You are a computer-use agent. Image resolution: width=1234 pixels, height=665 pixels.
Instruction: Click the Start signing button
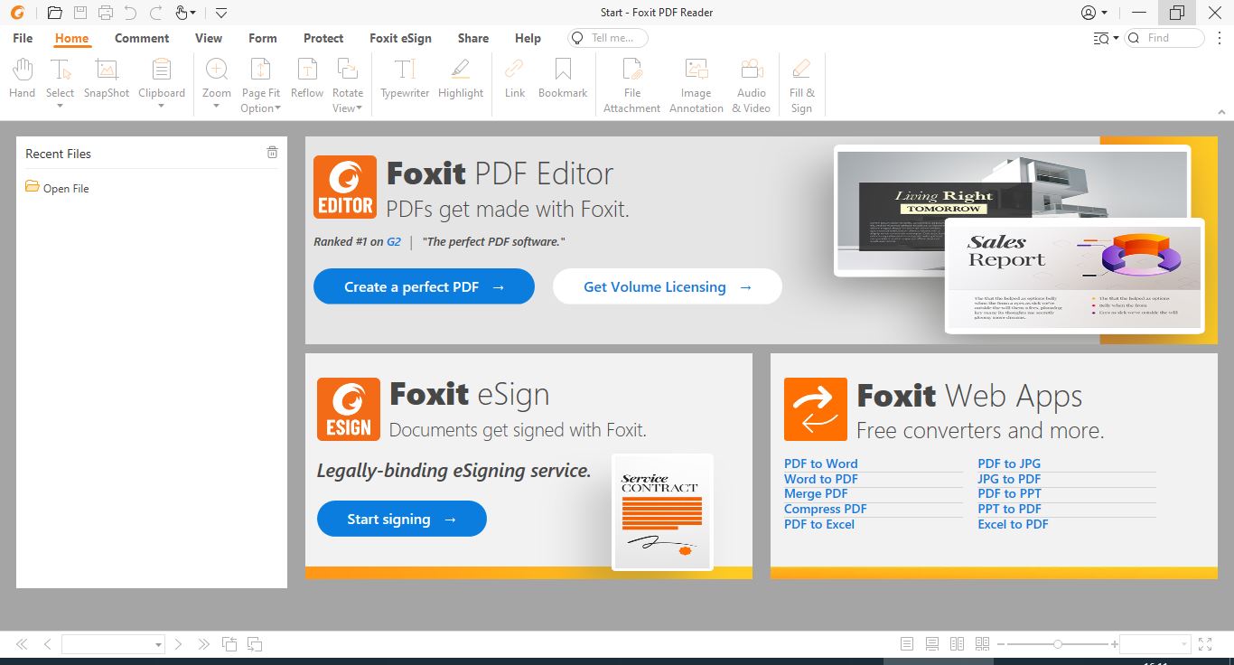pyautogui.click(x=402, y=519)
